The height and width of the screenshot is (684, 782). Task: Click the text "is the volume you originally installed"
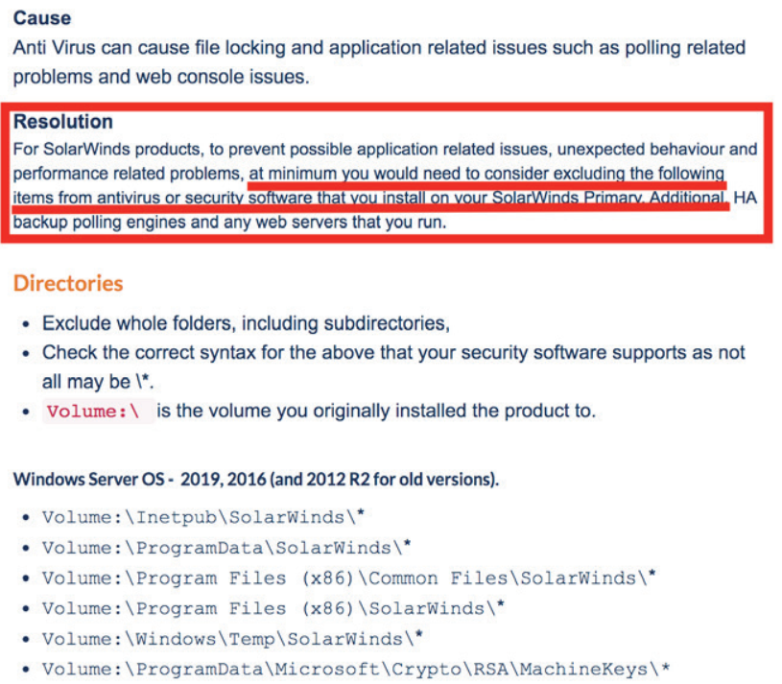coord(376,412)
